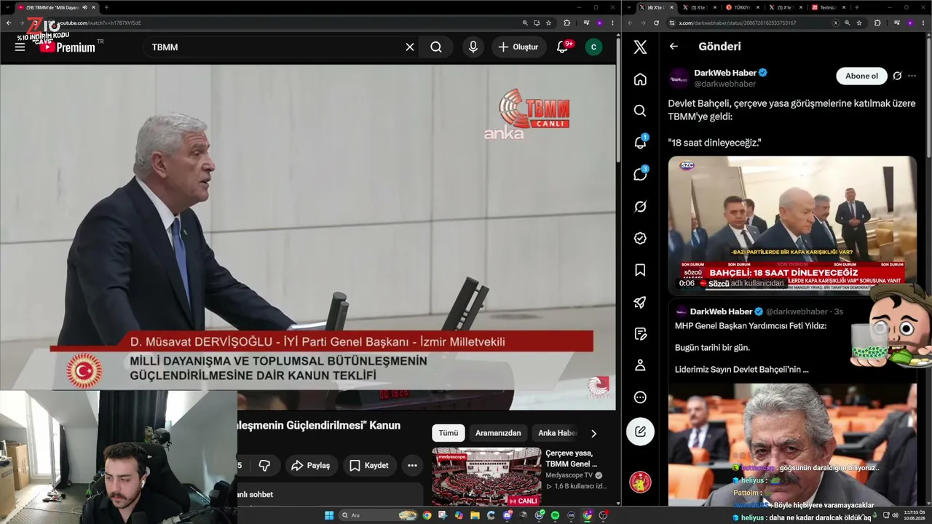Open the tab search dropdown in YouTube window
Screen dimensions: 932x524
(x=7, y=7)
